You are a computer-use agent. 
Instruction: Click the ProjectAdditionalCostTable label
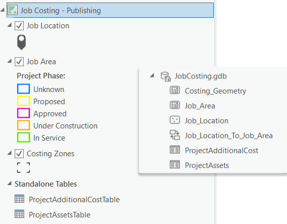coord(74,199)
